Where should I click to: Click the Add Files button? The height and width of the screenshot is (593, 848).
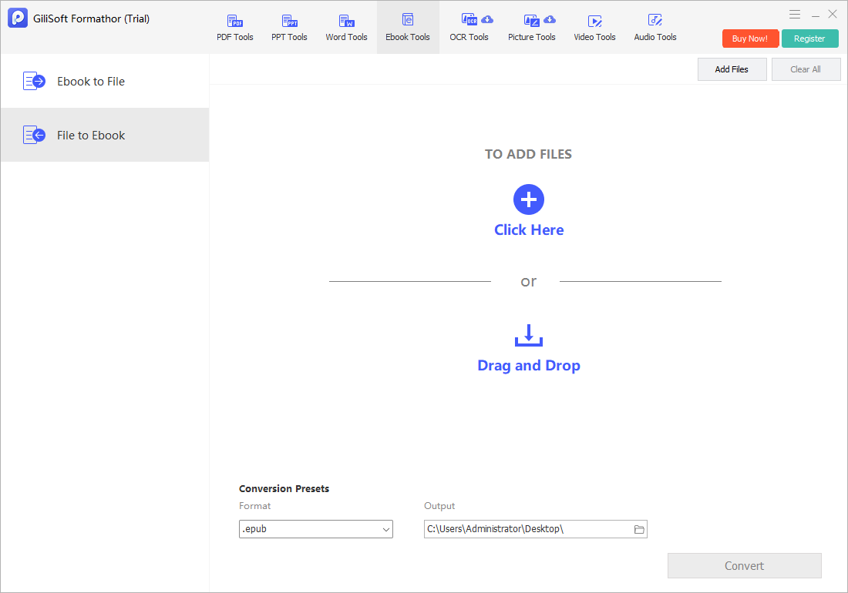732,69
